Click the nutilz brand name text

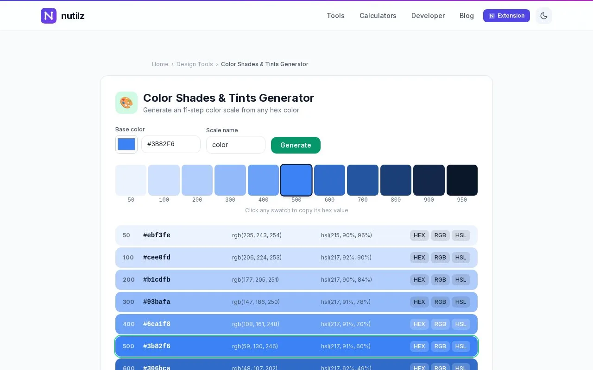pos(73,16)
